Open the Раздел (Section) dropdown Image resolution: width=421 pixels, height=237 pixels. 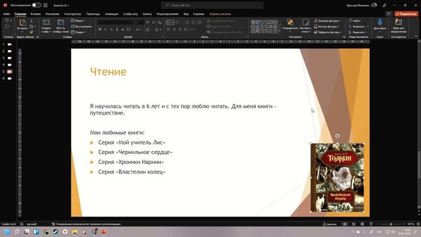pyautogui.click(x=78, y=32)
